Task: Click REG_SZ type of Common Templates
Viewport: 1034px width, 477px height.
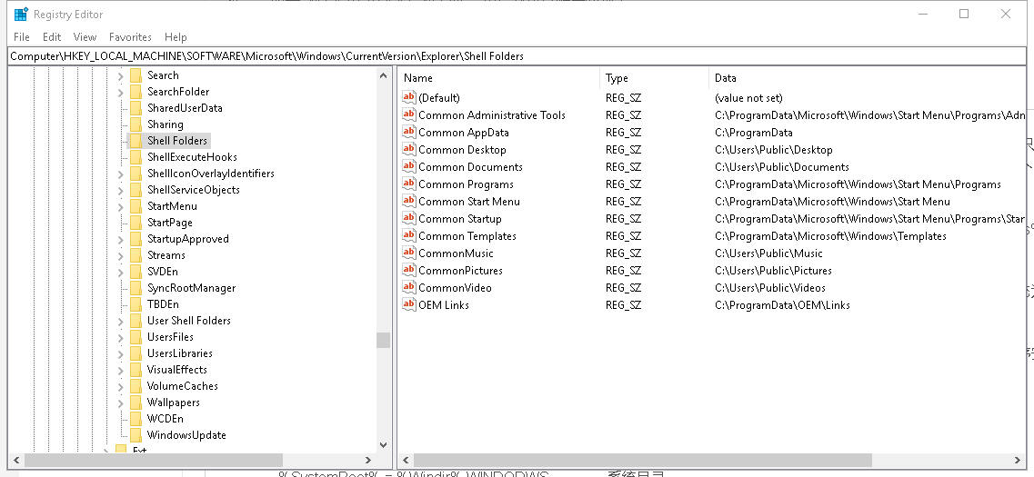Action: (623, 236)
